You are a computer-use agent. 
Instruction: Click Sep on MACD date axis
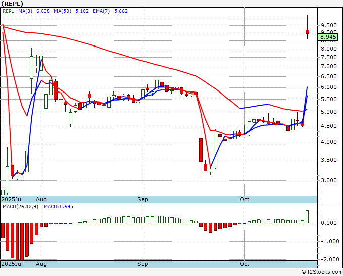click(x=143, y=264)
